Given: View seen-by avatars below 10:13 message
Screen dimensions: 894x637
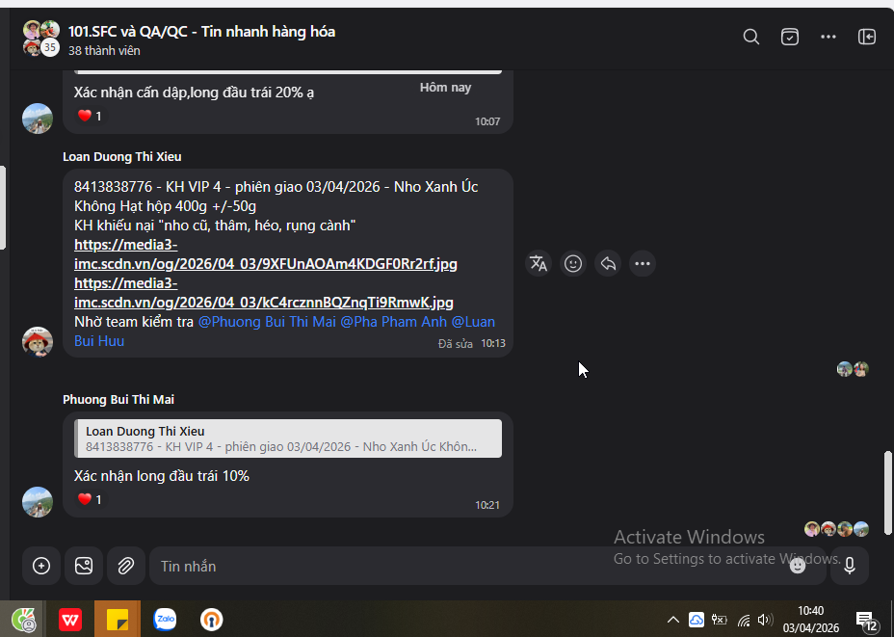Looking at the screenshot, I should point(853,369).
